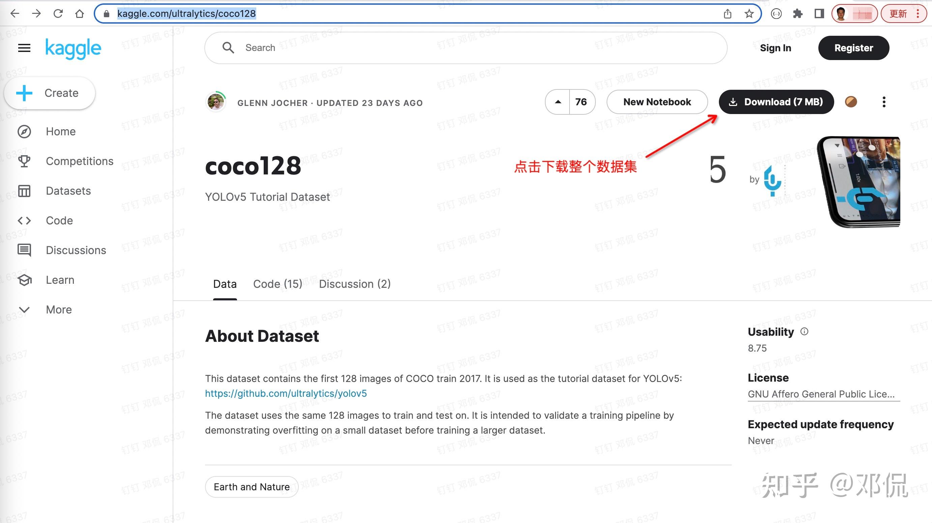Click 'YOLOv5 Tutorial Dataset' subtitle

[267, 197]
